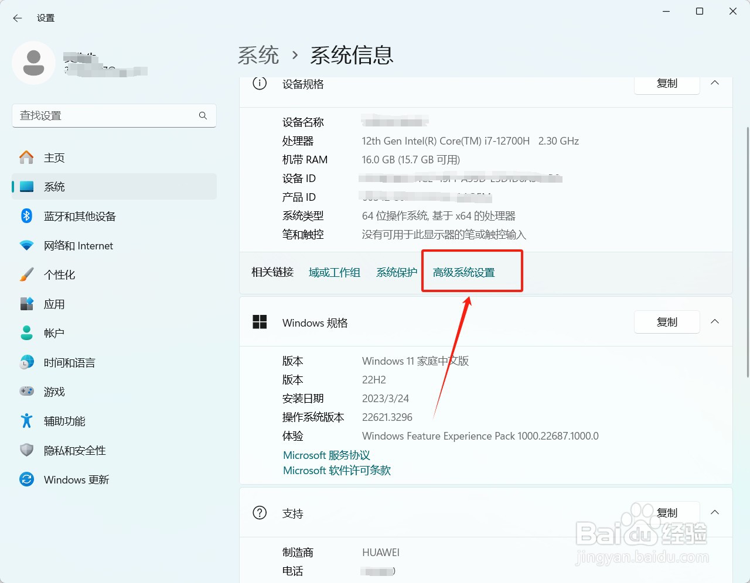Click the Windows logo icon
The width and height of the screenshot is (750, 583).
click(260, 322)
